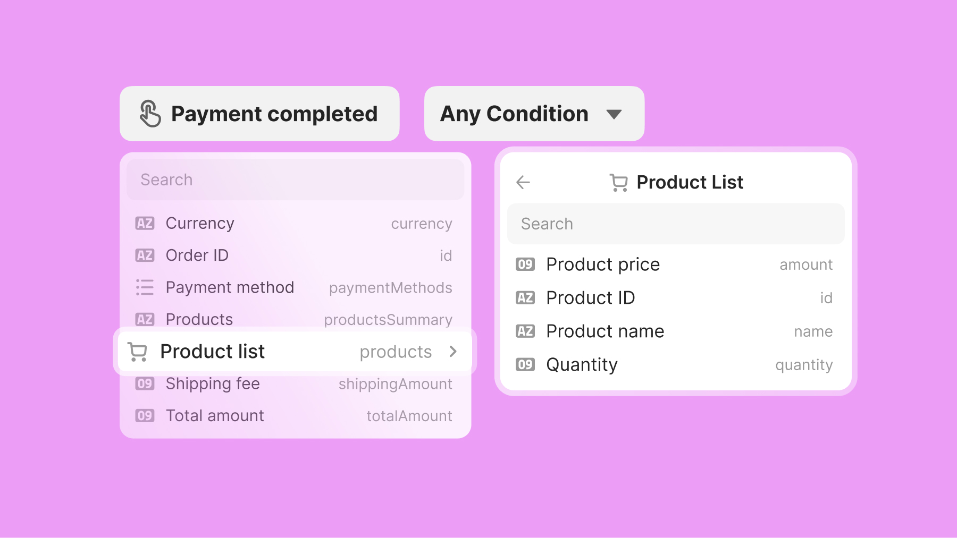Pick the Total amount field
Image resolution: width=957 pixels, height=538 pixels.
pyautogui.click(x=215, y=416)
